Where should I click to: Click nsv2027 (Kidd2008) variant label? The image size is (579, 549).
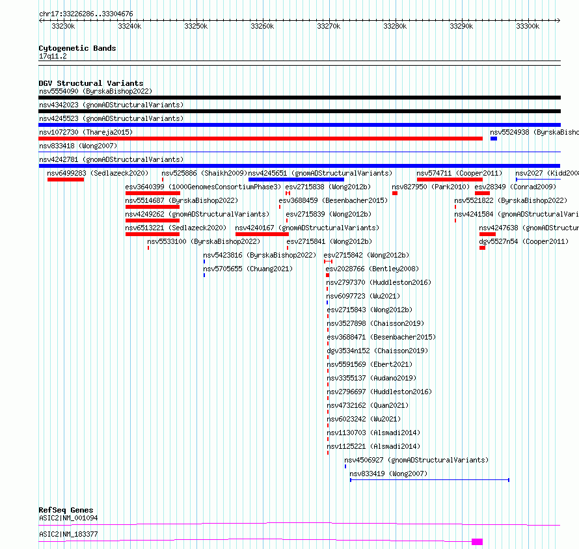(547, 173)
